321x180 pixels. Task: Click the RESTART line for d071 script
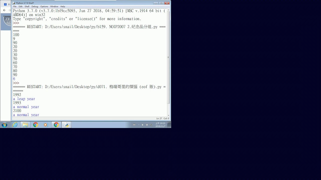click(89, 87)
